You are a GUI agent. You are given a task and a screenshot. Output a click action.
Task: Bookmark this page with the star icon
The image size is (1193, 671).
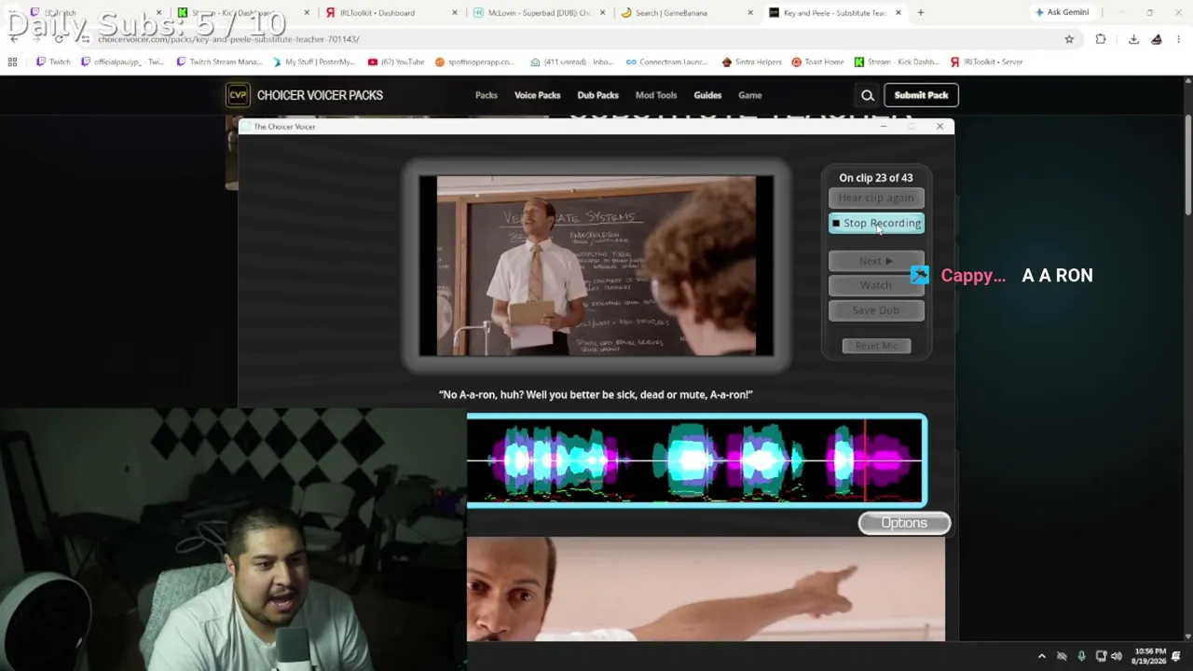[1069, 39]
